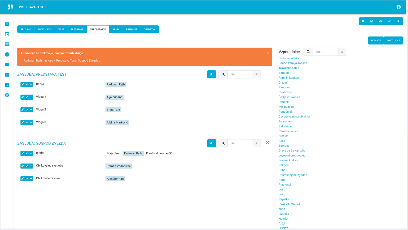408x230 pixels.
Task: Open the bar chart statistics icon
Action: 7,75
